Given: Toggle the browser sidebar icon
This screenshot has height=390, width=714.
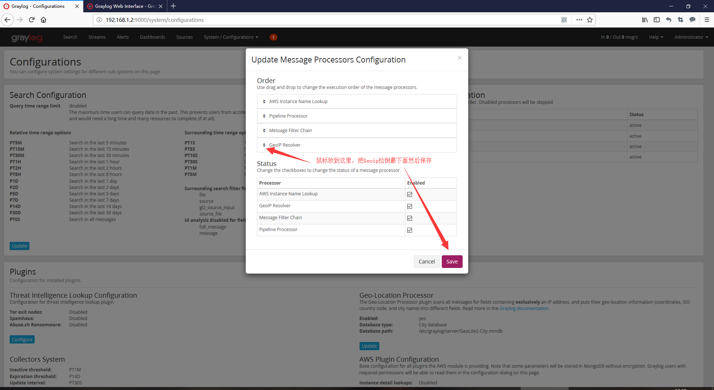Looking at the screenshot, I should pos(657,20).
